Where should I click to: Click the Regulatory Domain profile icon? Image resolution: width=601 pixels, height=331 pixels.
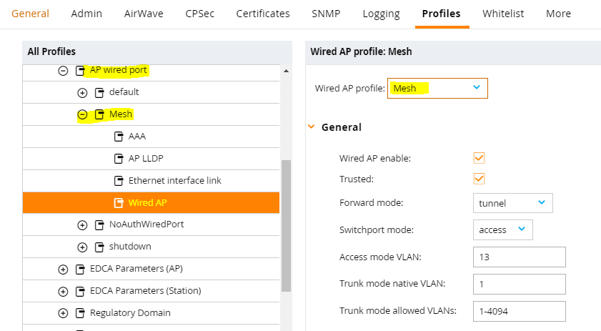pos(80,313)
